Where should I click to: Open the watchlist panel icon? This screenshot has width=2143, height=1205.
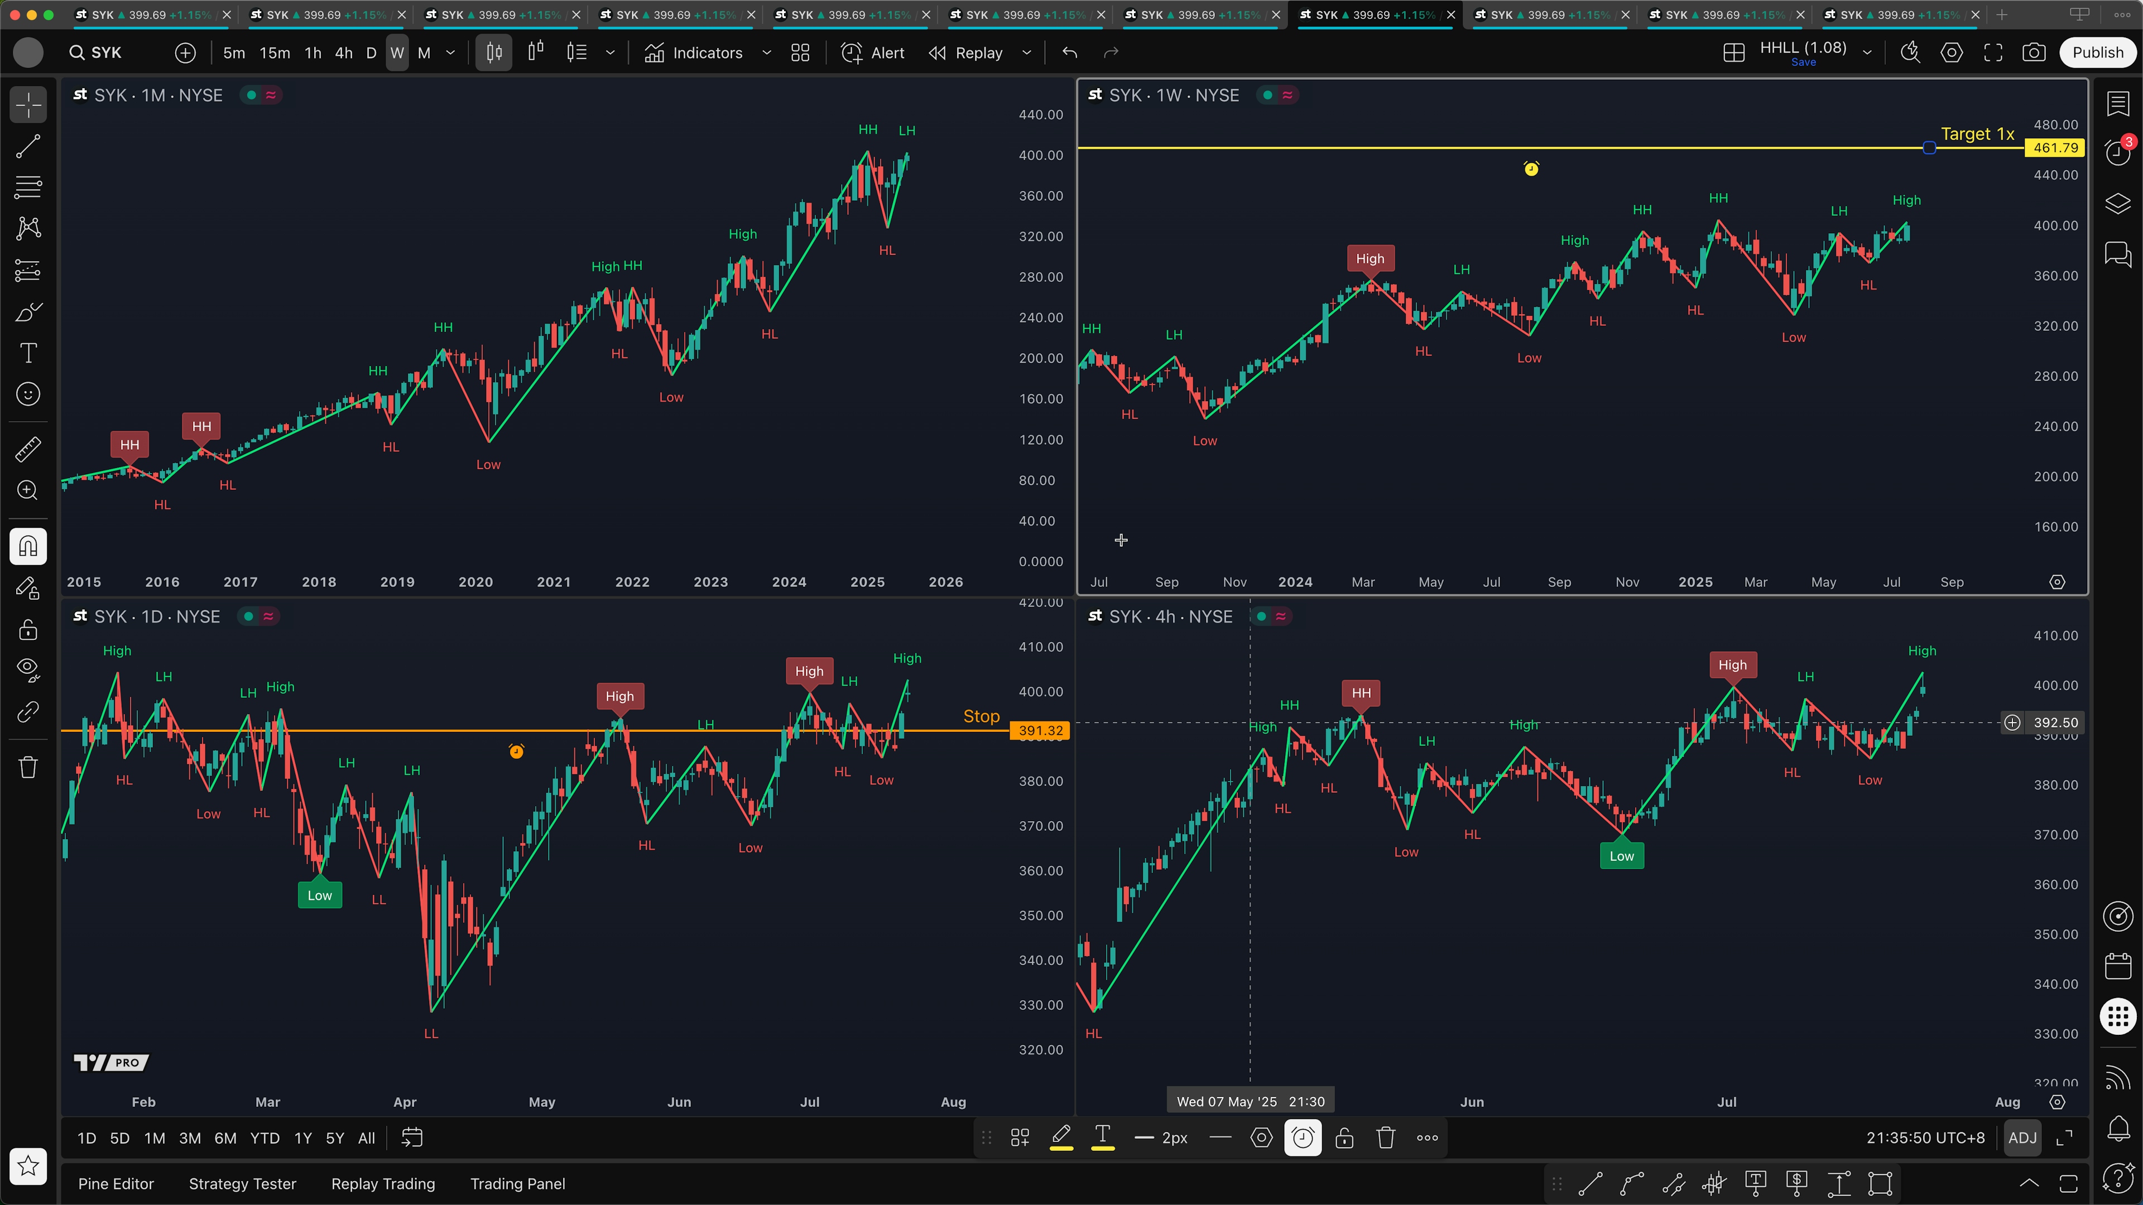point(2118,104)
